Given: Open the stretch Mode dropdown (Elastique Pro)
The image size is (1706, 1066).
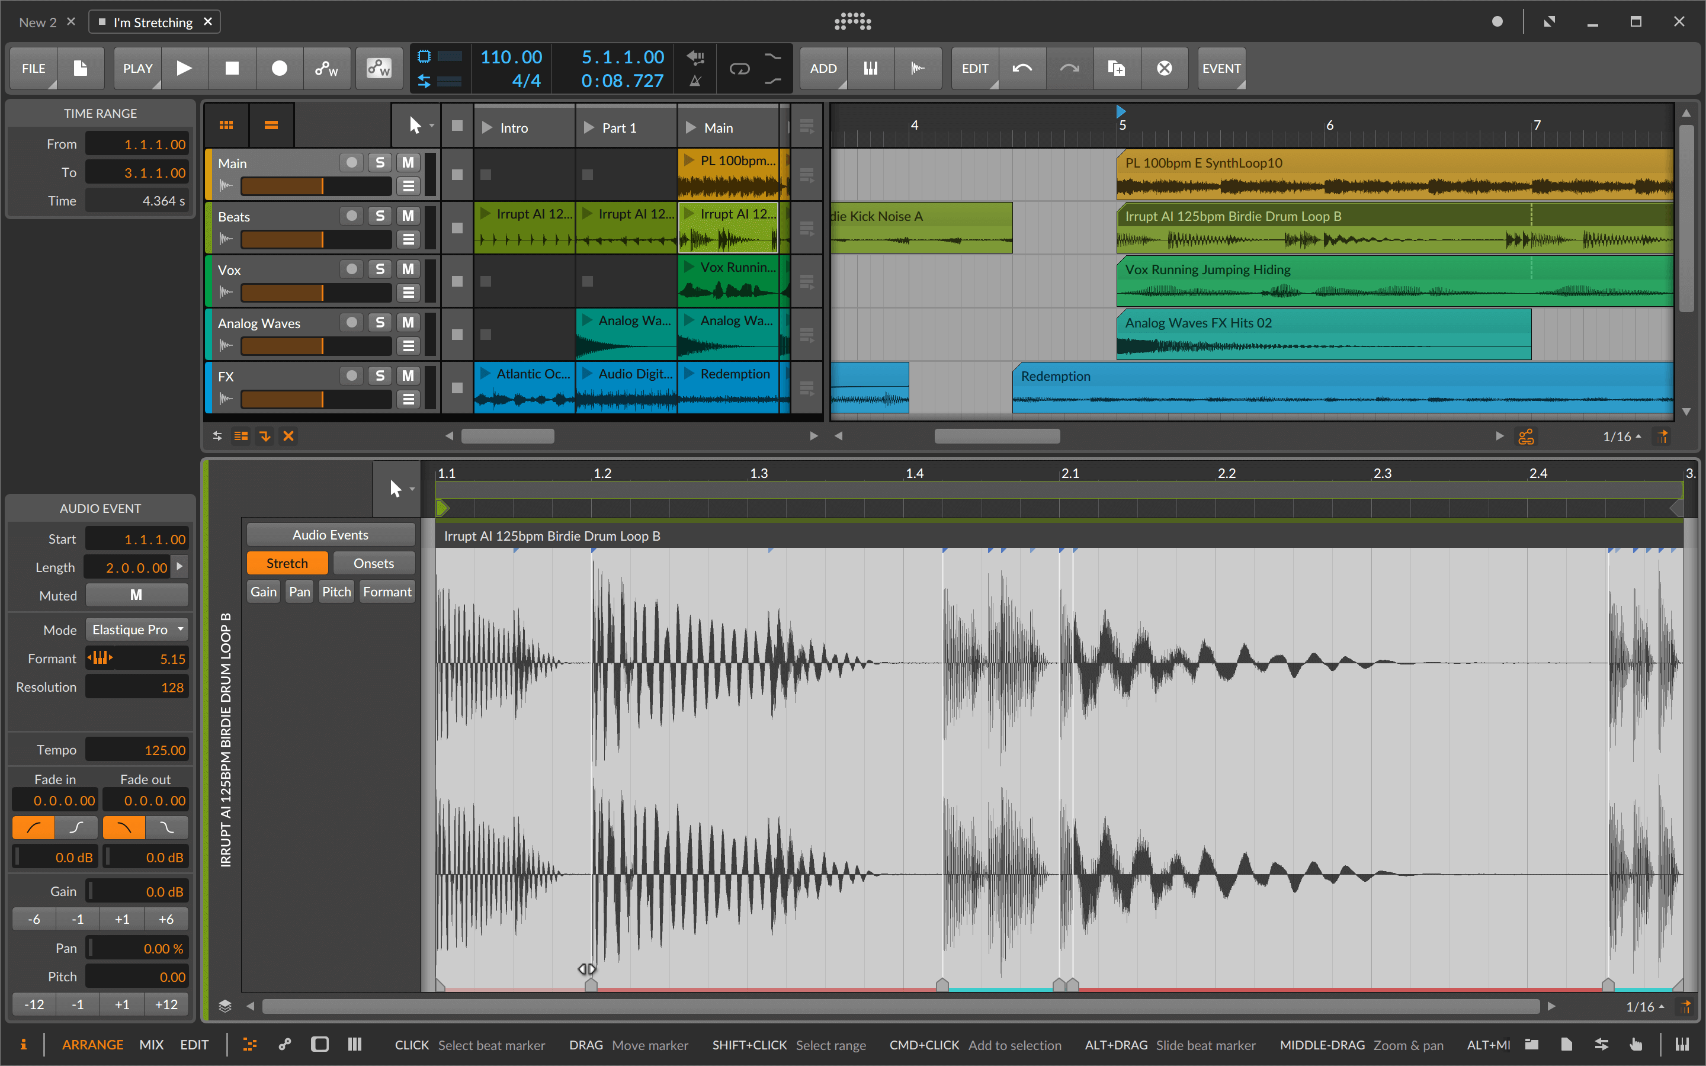Looking at the screenshot, I should point(137,630).
